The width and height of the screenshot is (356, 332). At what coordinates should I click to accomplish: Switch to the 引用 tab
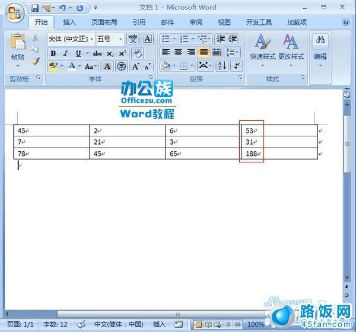point(139,23)
